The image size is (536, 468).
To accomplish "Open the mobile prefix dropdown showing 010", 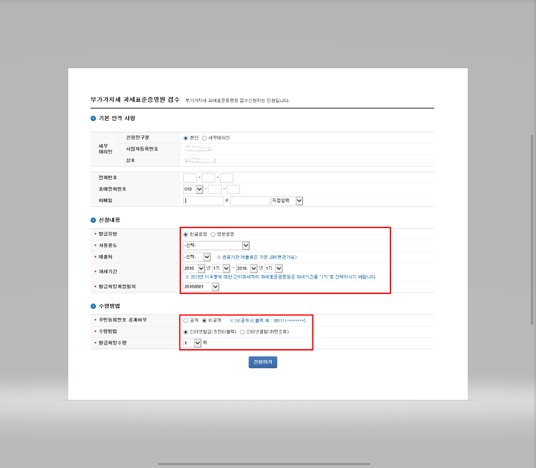I will click(198, 188).
